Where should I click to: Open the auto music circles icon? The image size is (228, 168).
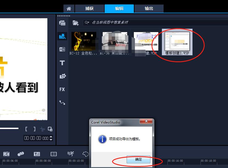click(x=21, y=154)
